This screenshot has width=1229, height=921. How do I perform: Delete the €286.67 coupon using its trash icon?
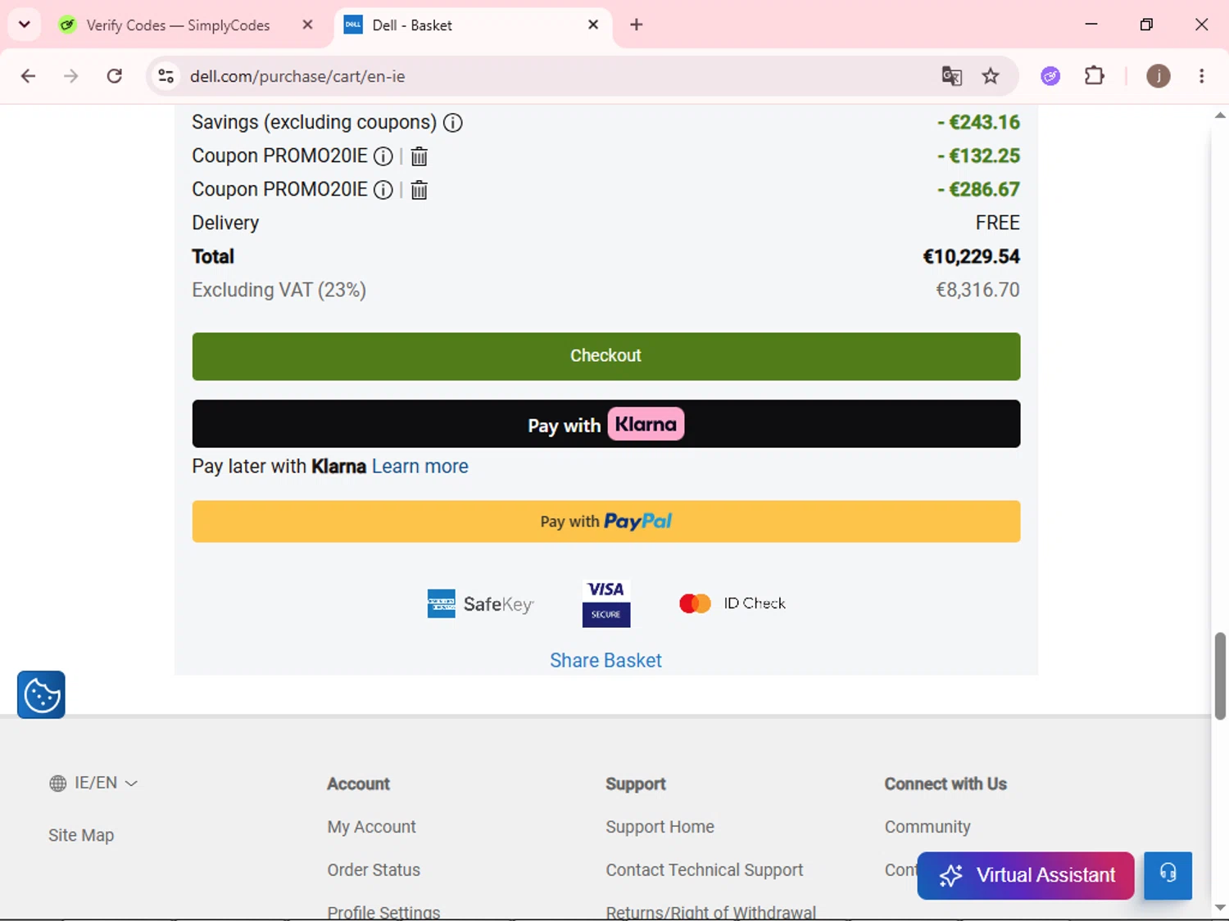[419, 190]
